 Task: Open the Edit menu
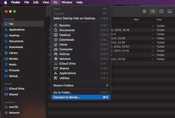click(36, 2)
